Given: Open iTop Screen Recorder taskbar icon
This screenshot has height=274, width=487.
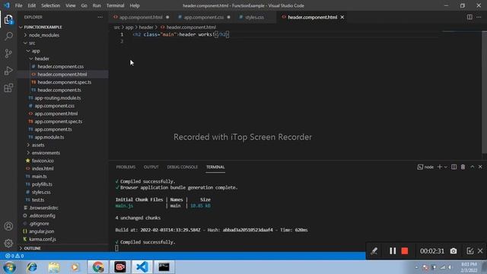Looking at the screenshot, I should click(x=120, y=267).
